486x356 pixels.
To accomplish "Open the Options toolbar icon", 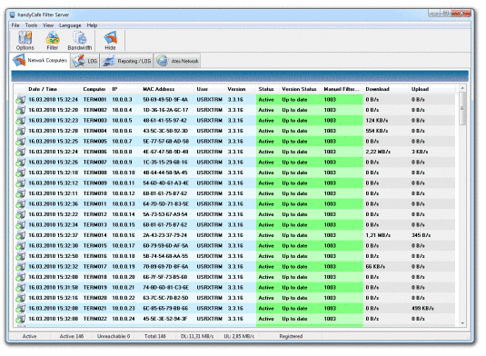I will pyautogui.click(x=25, y=41).
